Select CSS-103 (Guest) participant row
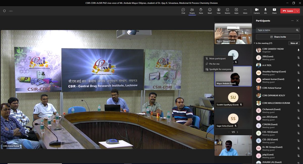 [x=278, y=133]
